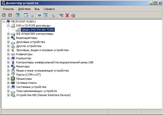The image size is (163, 115).
Task: Click the Forward arrow toolbar button
Action: [10, 15]
